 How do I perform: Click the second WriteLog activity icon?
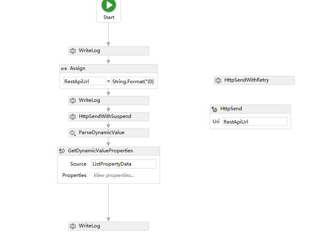pyautogui.click(x=73, y=101)
